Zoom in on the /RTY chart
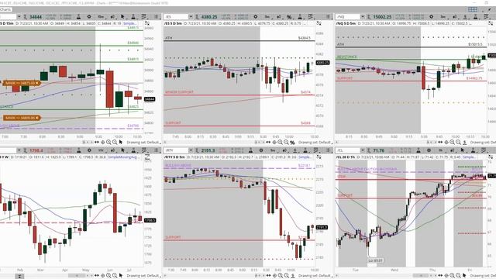496x279 pixels. [x=281, y=276]
